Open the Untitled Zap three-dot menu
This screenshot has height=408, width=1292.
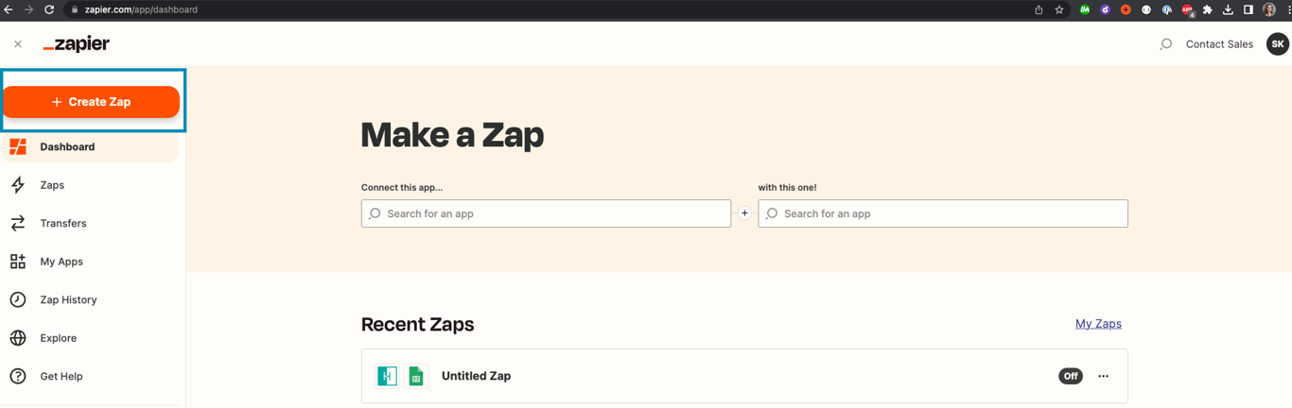point(1103,376)
